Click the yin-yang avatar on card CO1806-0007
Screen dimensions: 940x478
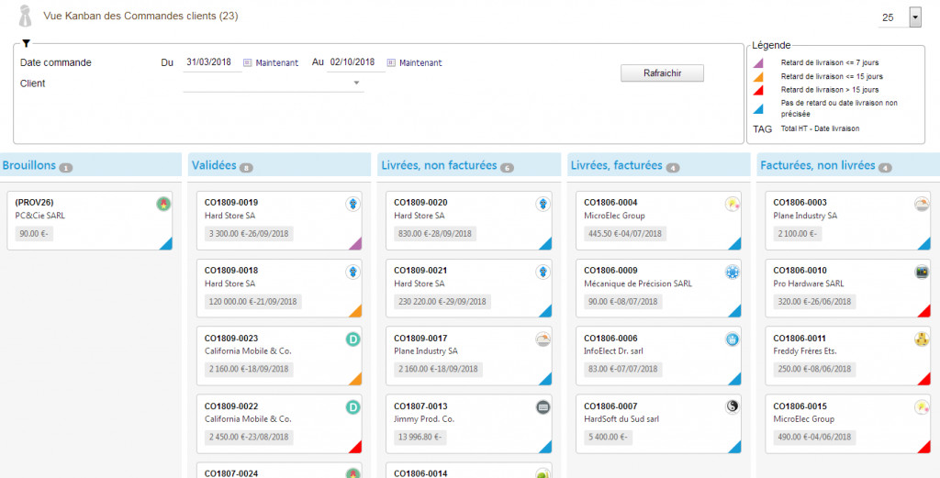click(732, 406)
